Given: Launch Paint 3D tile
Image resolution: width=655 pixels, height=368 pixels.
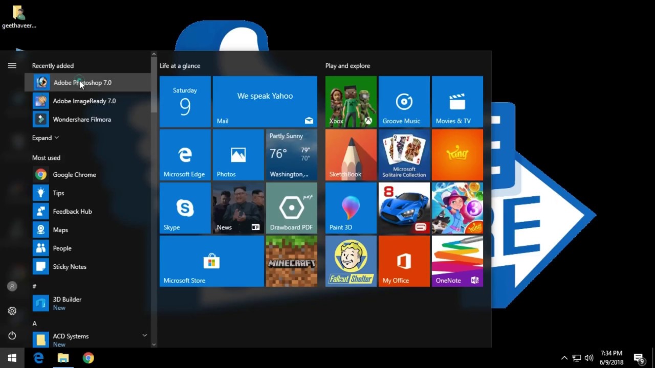Looking at the screenshot, I should pyautogui.click(x=351, y=208).
